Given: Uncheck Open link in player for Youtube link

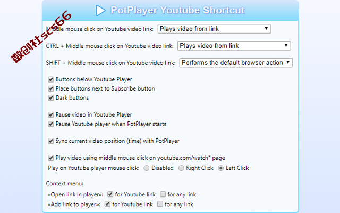Looking at the screenshot, I should (110, 194).
